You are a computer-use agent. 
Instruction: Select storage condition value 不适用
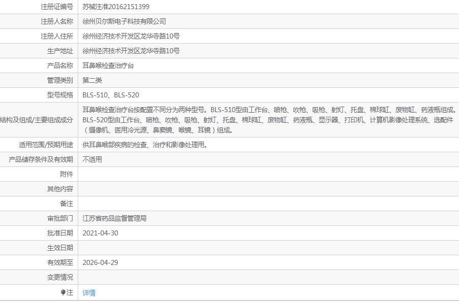[92, 159]
